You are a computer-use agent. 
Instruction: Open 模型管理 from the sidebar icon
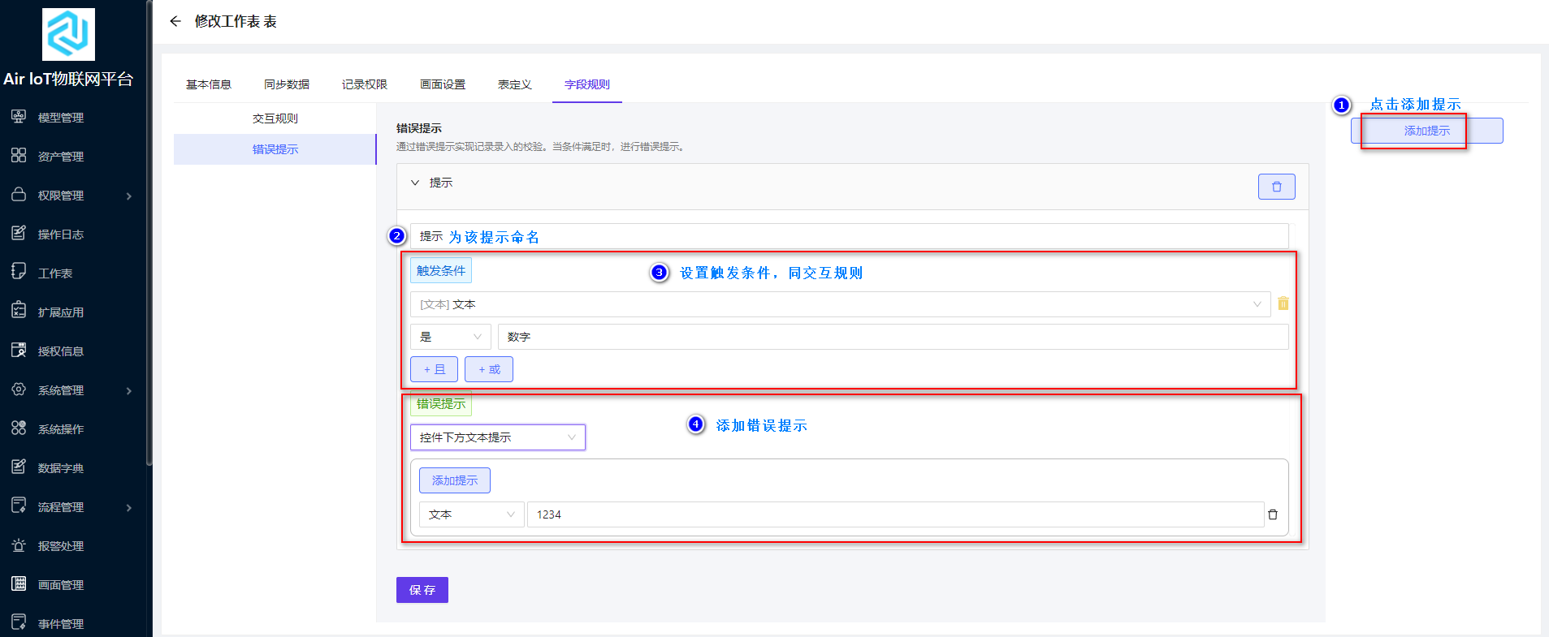pos(19,117)
